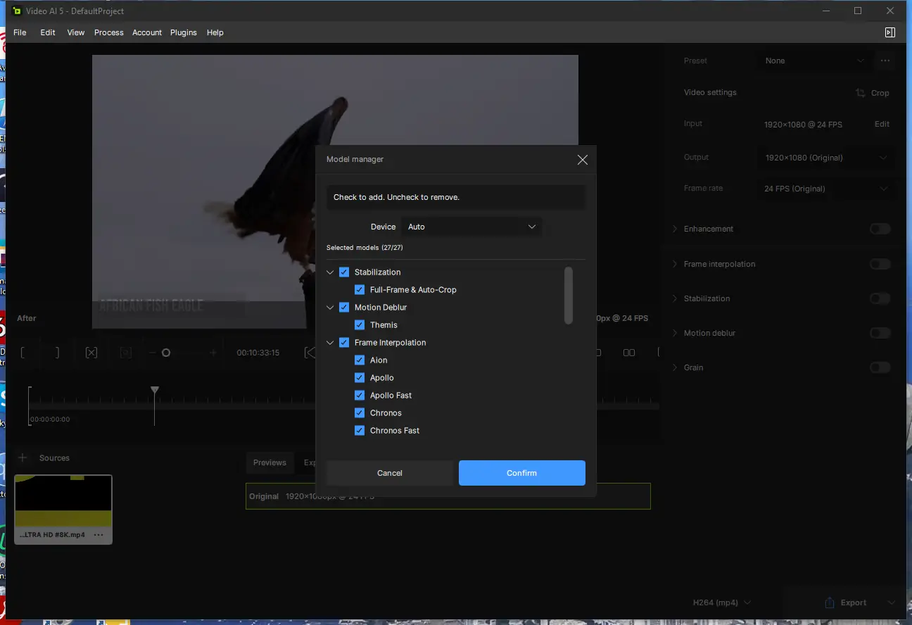This screenshot has width=912, height=625.
Task: Collapse the Frame Interpolation tree group
Action: pos(331,343)
